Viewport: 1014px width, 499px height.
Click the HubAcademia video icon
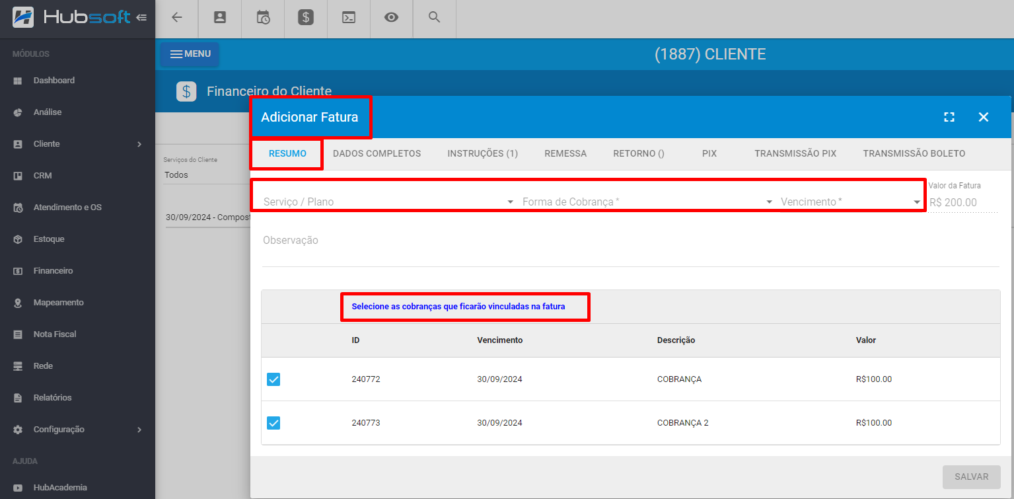pyautogui.click(x=18, y=488)
